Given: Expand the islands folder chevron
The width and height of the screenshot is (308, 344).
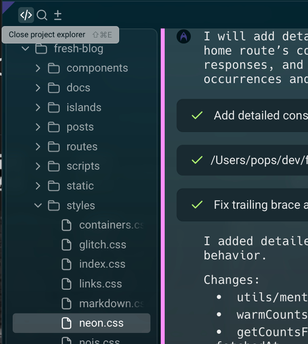Looking at the screenshot, I should pos(38,108).
